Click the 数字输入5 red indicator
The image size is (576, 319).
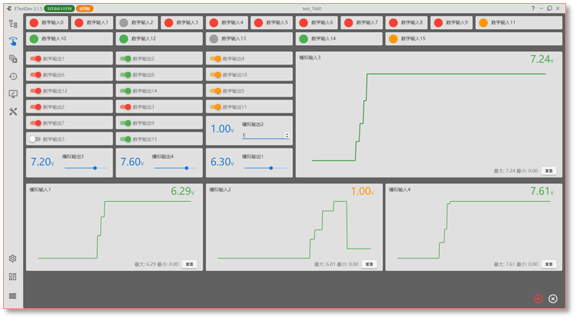[x=259, y=23]
